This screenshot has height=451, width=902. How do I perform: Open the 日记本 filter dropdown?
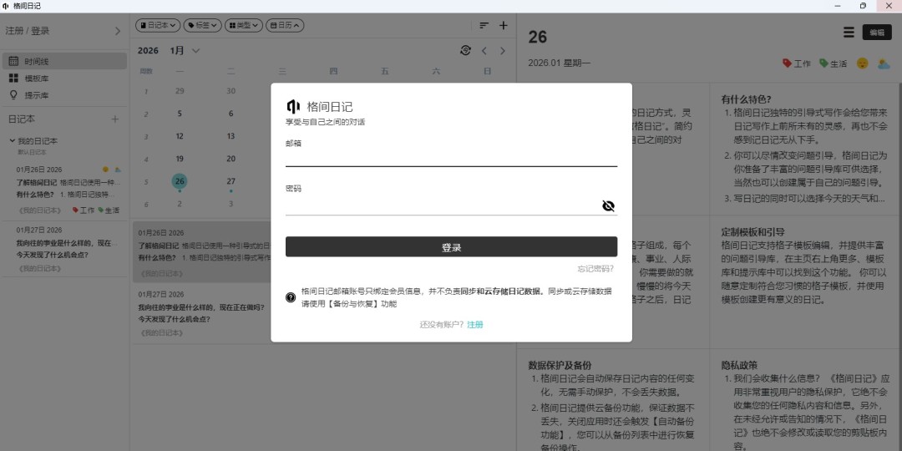point(158,25)
